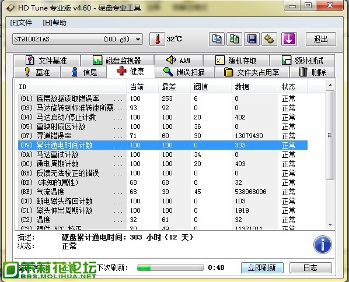Select the (C2) 温度 row
349x282 pixels.
[162, 220]
